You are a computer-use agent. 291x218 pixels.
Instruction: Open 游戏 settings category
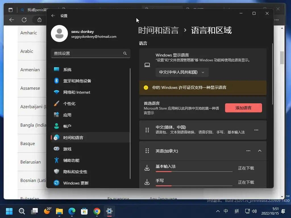[90, 149]
